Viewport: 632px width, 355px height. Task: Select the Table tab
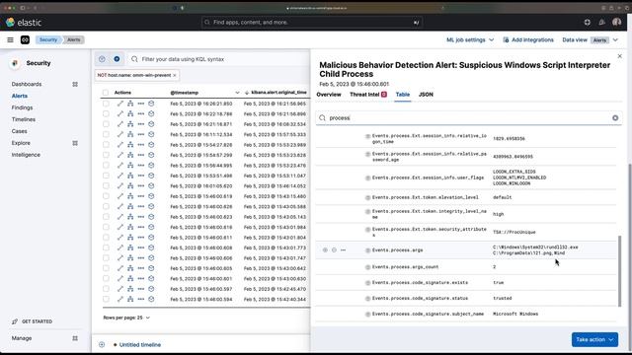coord(403,95)
